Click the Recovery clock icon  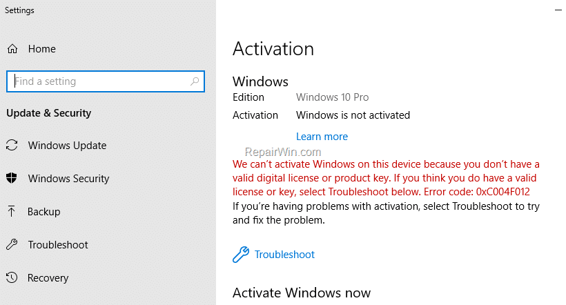(x=12, y=277)
